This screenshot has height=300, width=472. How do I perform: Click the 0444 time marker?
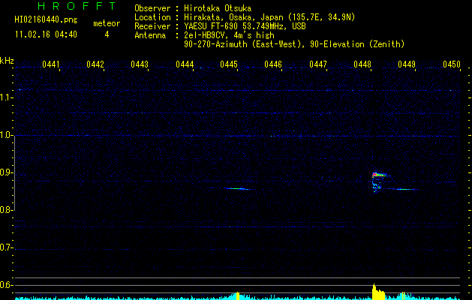click(x=185, y=64)
